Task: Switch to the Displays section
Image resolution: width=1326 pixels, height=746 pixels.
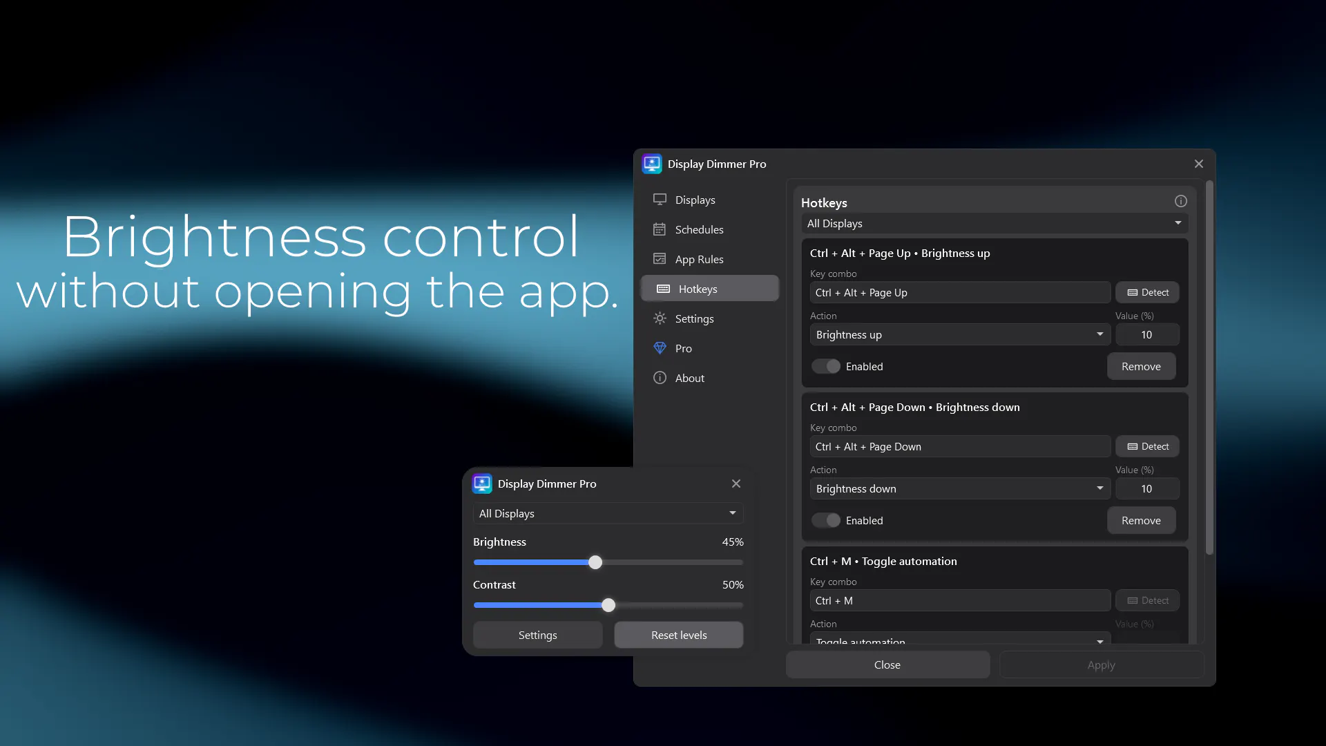Action: tap(710, 200)
